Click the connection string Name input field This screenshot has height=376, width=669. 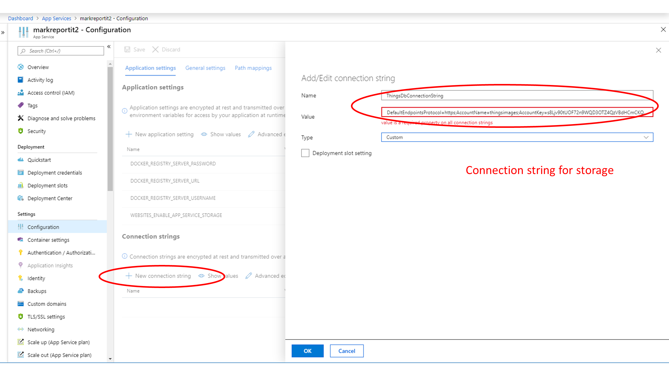click(x=517, y=96)
